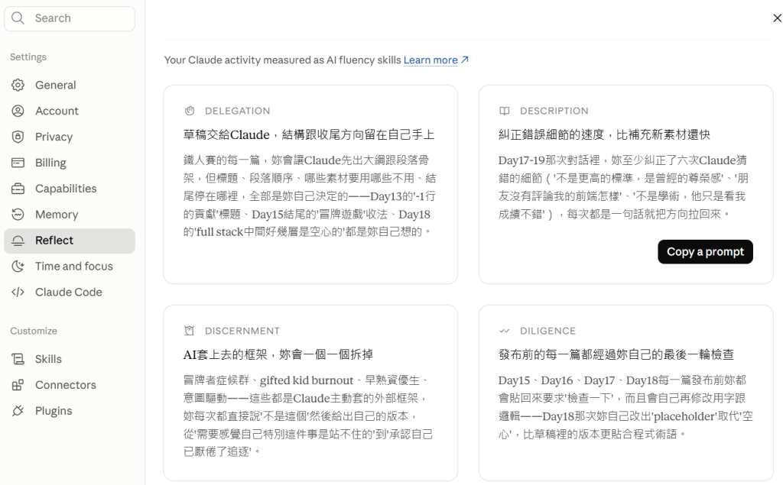Focus the Search input field
Screen dimensions: 783x485
(x=70, y=18)
